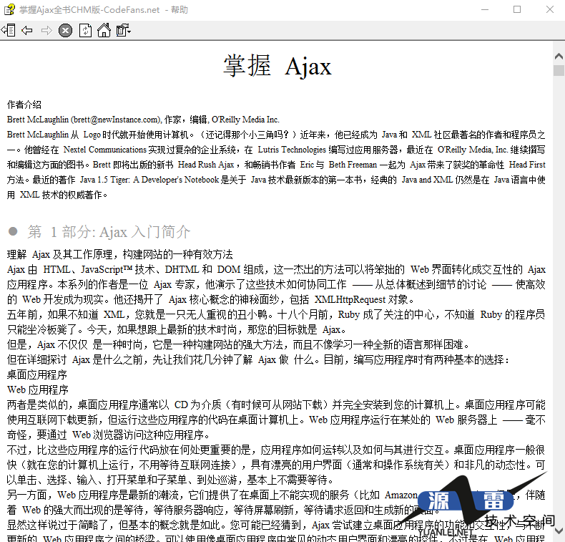
Task: Click the help window title icon
Action: tap(9, 9)
